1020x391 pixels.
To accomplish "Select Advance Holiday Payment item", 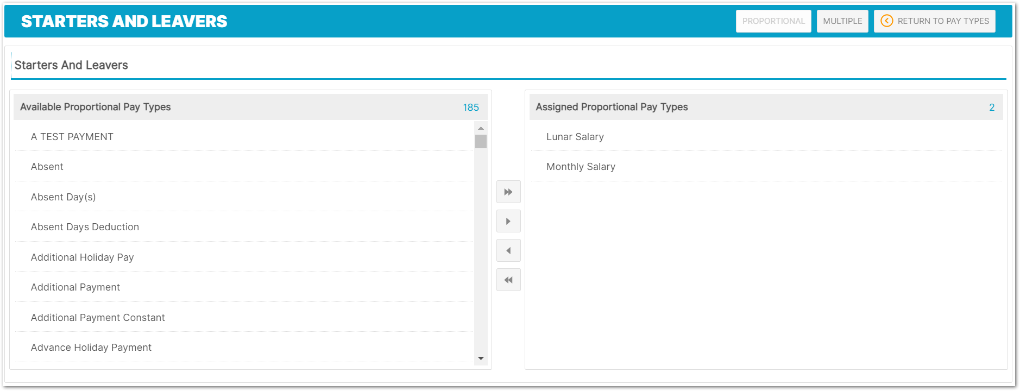I will (x=91, y=348).
